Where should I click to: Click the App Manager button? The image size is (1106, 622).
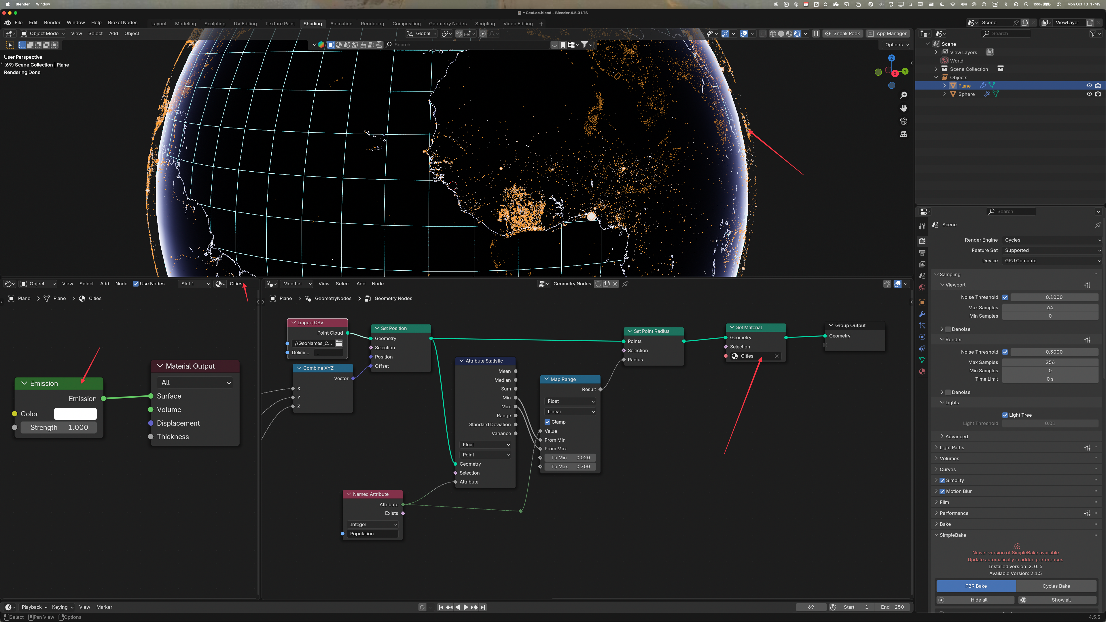tap(887, 33)
